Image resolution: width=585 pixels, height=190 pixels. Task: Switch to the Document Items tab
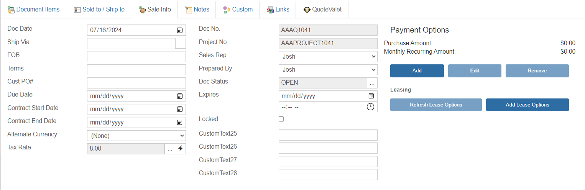(x=33, y=9)
